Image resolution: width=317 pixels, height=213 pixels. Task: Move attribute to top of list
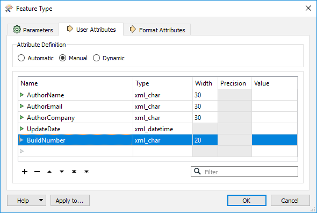[74, 172]
